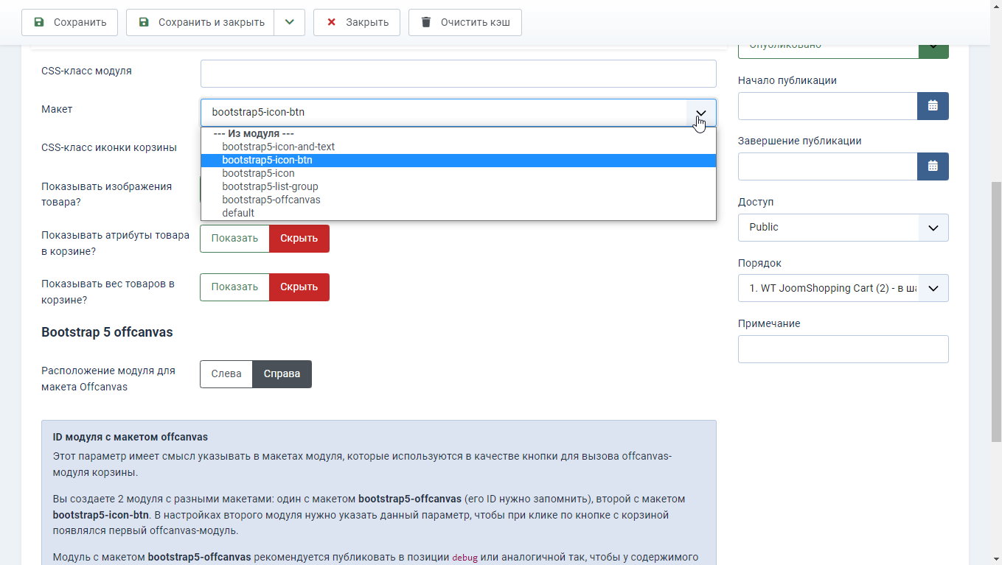Set Показывать атрибуты товара to Показать

[234, 239]
